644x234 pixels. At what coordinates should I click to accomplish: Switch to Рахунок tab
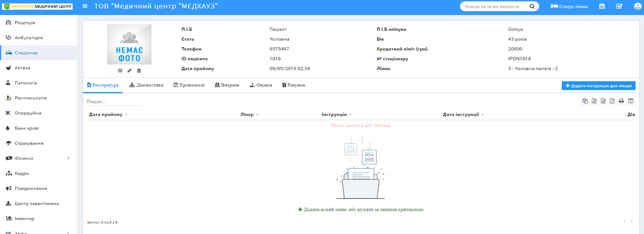(x=294, y=85)
